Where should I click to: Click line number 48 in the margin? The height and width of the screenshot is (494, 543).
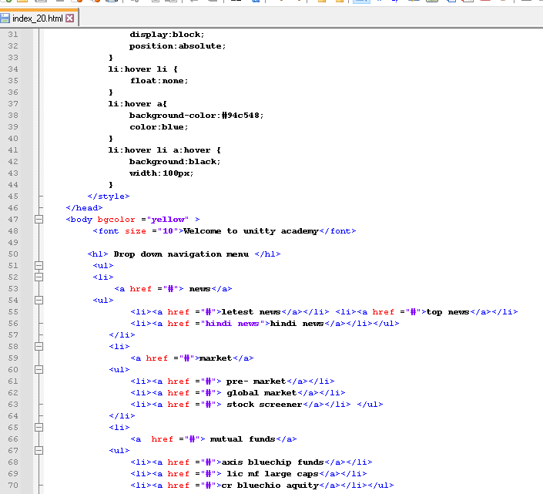13,231
